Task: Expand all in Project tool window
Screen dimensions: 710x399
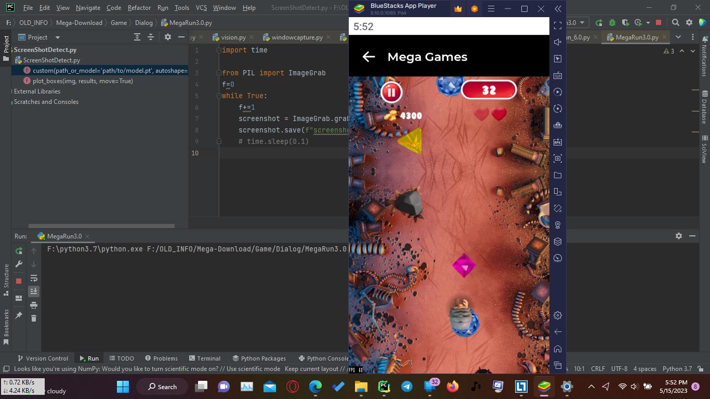Action: [137, 37]
